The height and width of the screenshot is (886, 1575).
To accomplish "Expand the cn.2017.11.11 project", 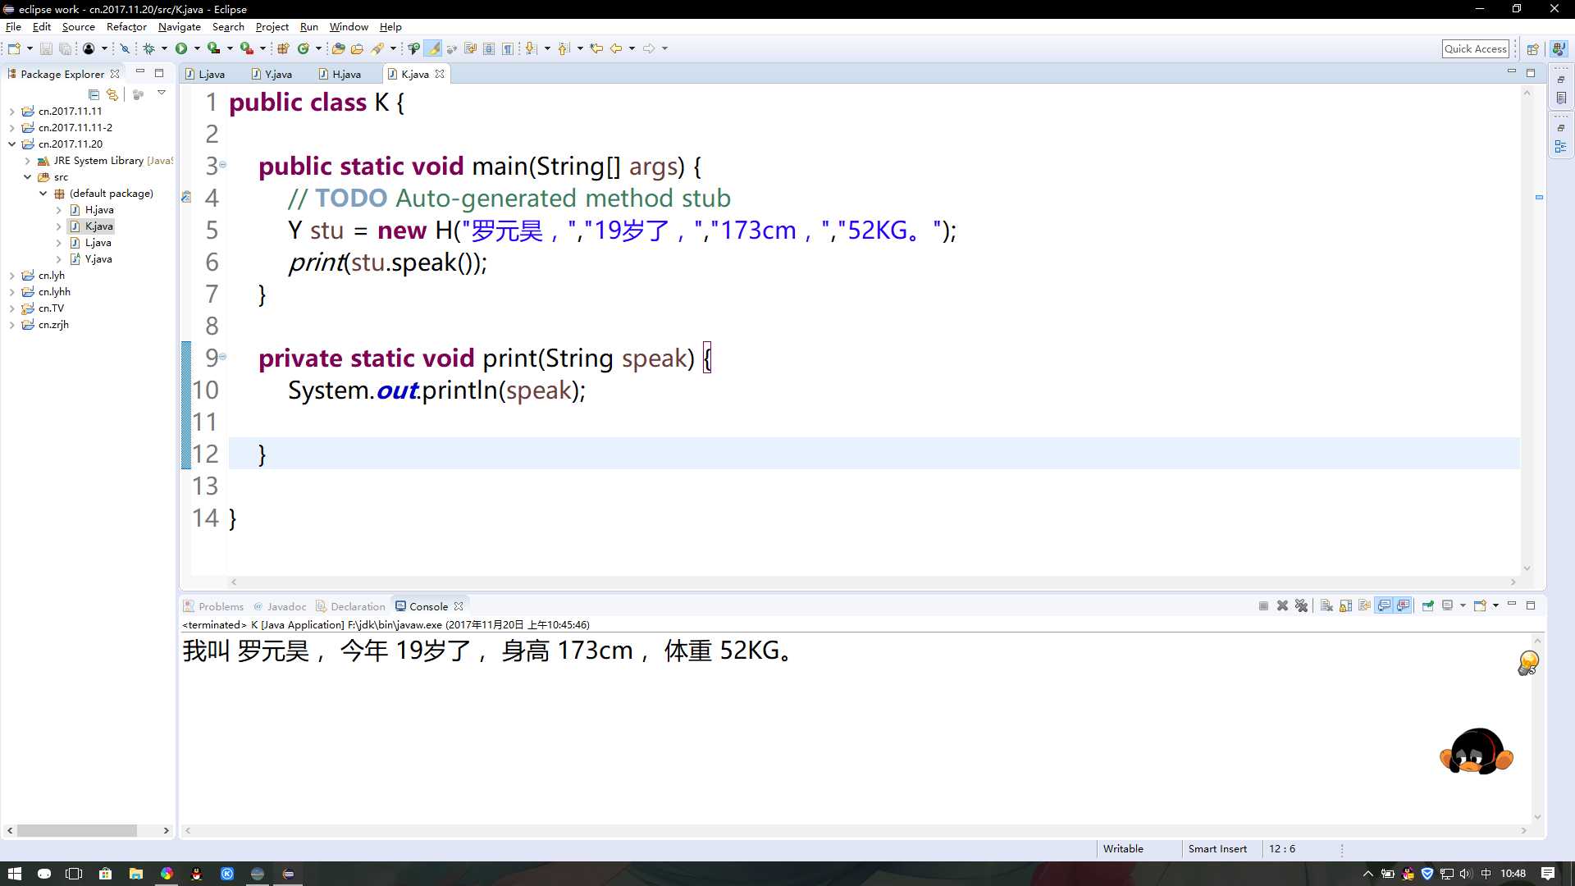I will (x=11, y=112).
